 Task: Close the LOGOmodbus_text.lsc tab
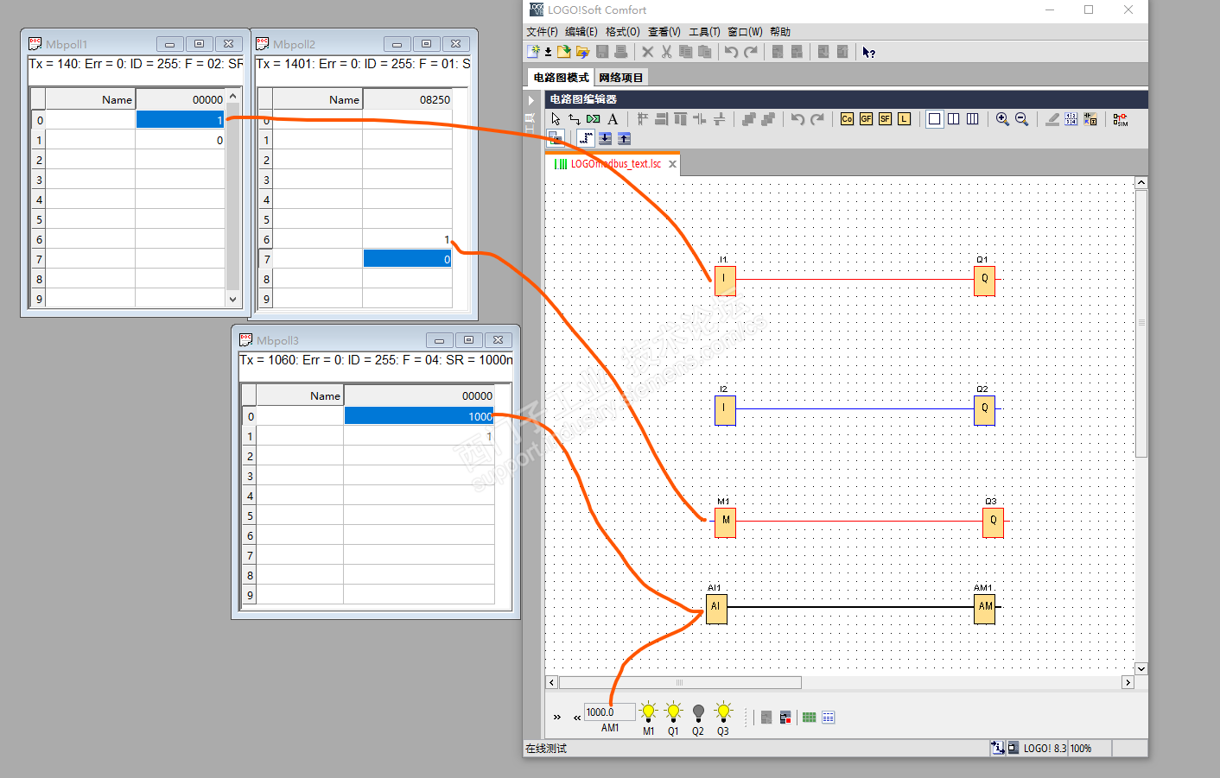672,164
